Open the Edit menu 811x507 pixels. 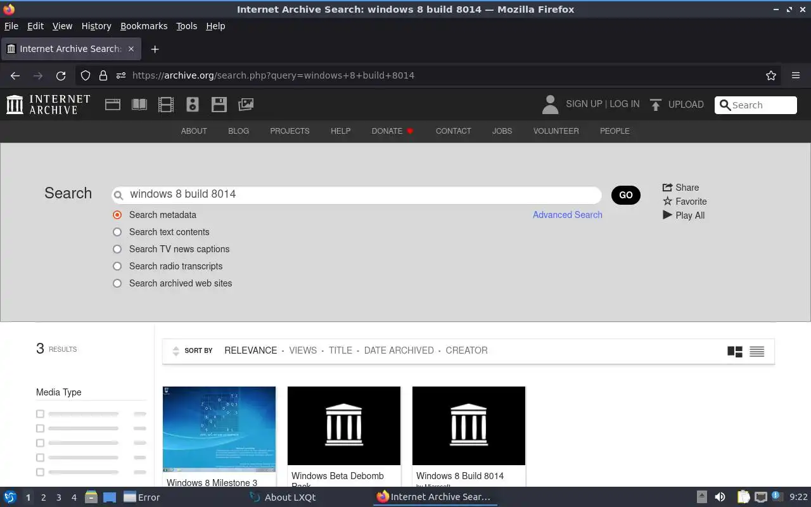[35, 26]
